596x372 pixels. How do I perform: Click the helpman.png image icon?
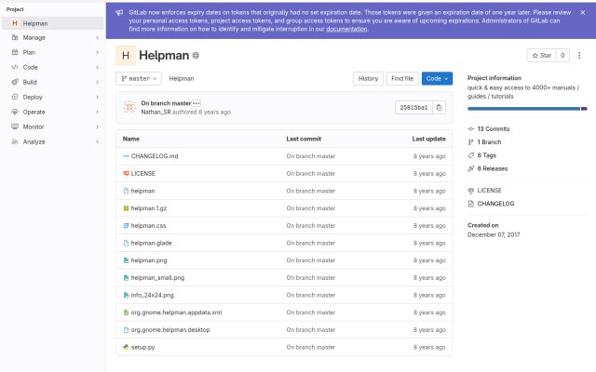126,260
